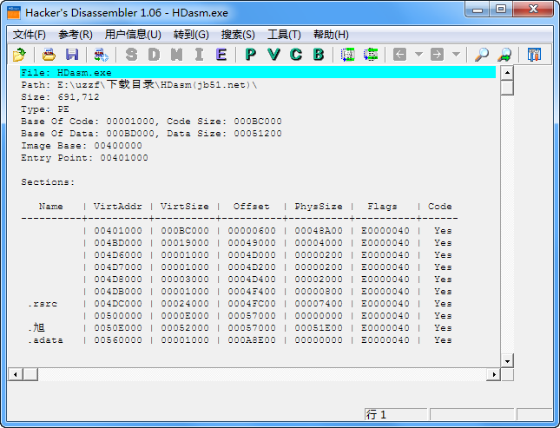This screenshot has width=560, height=428.
Task: Click the VirtAddr column header
Action: point(117,206)
